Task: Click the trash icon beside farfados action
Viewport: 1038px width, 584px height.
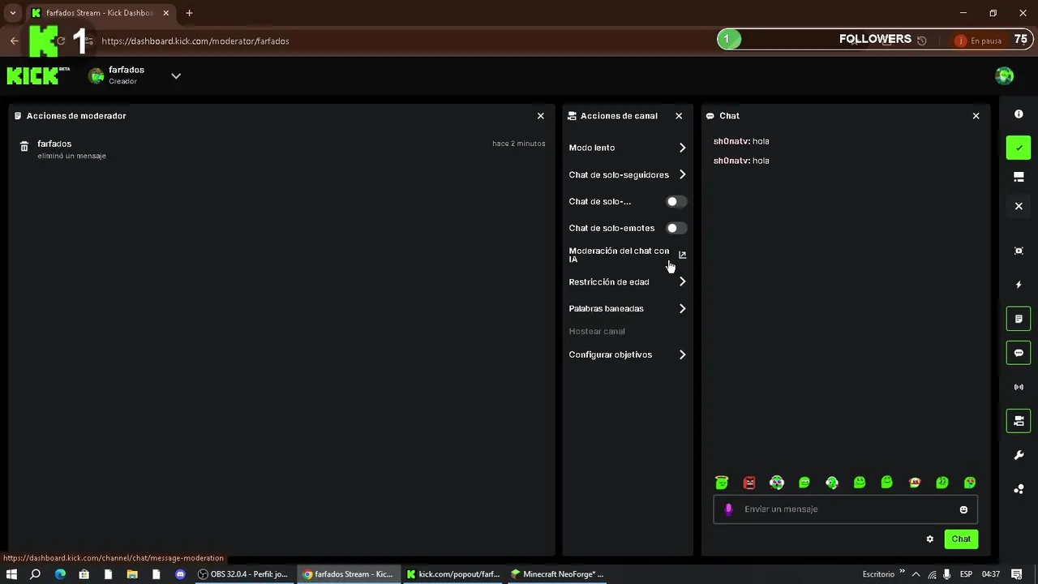Action: (24, 147)
